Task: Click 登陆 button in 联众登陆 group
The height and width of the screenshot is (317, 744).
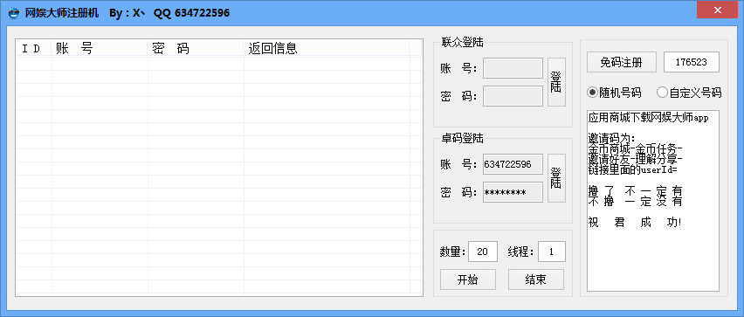Action: (556, 82)
